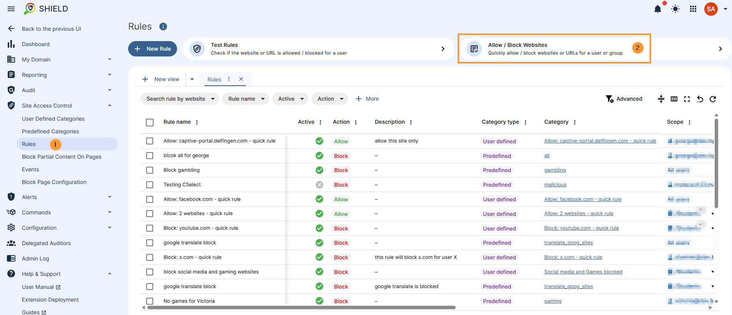
Task: Expand Reporting in sidebar
Action: [110, 75]
